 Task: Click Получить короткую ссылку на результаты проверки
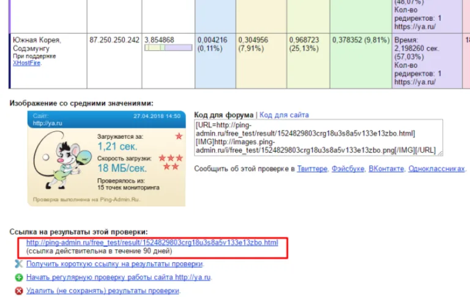115,264
